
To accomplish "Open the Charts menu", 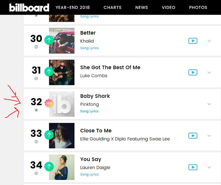I will pos(112,8).
